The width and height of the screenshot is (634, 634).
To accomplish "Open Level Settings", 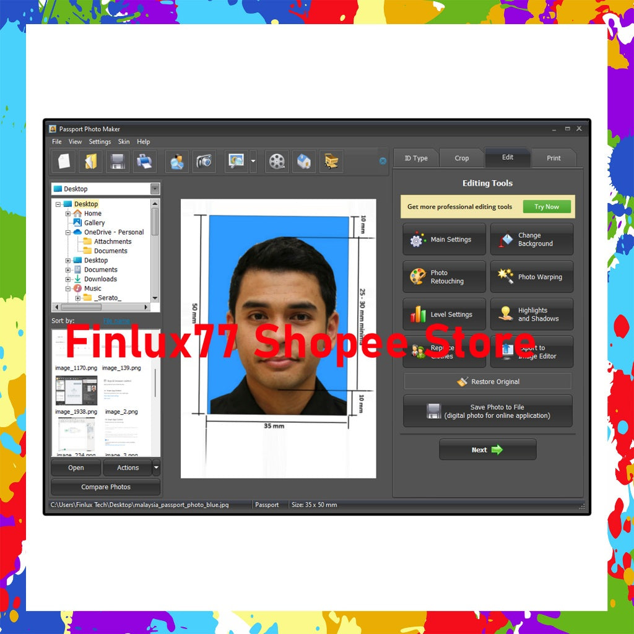I will [x=444, y=315].
